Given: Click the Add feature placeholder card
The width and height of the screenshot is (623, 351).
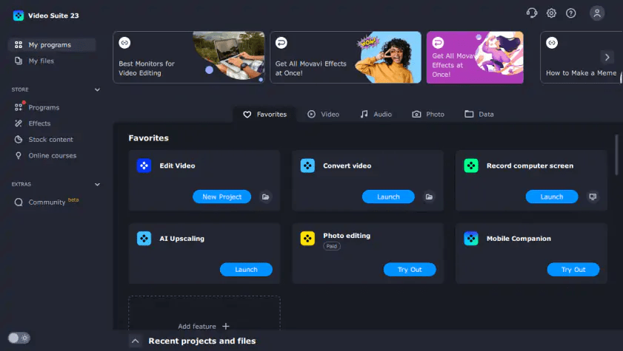Looking at the screenshot, I should [x=204, y=313].
